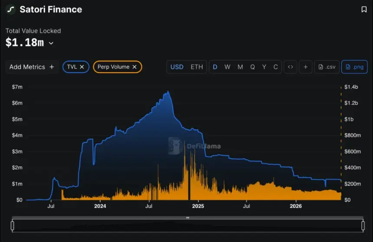This screenshot has height=242, width=373.
Task: Switch the denomination to USD
Action: (x=177, y=67)
